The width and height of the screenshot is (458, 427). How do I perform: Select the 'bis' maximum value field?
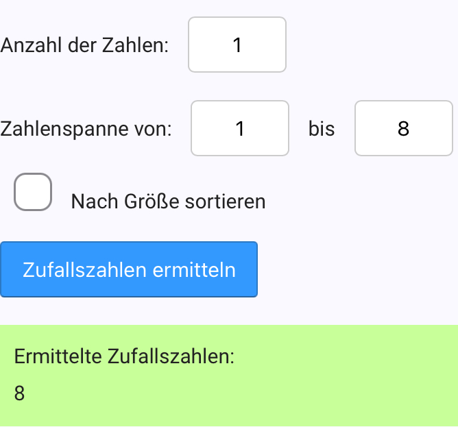tap(403, 128)
